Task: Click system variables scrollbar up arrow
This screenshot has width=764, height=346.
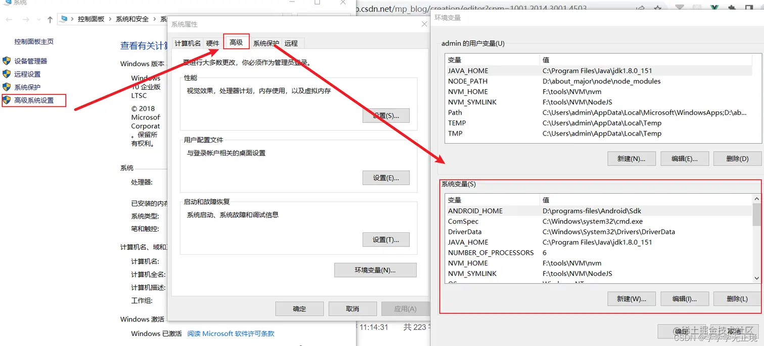Action: 756,199
